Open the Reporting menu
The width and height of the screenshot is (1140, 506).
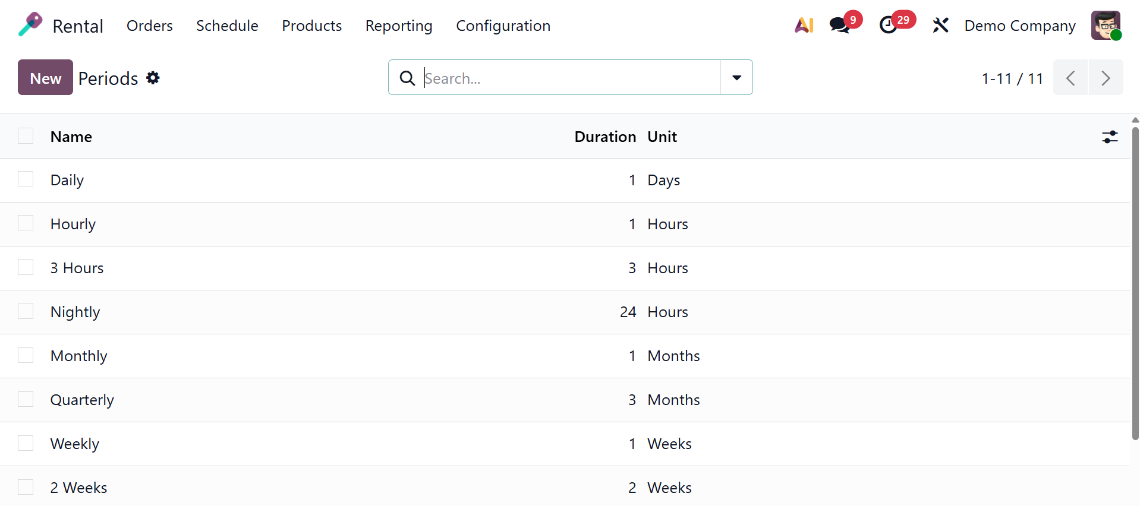[x=398, y=26]
